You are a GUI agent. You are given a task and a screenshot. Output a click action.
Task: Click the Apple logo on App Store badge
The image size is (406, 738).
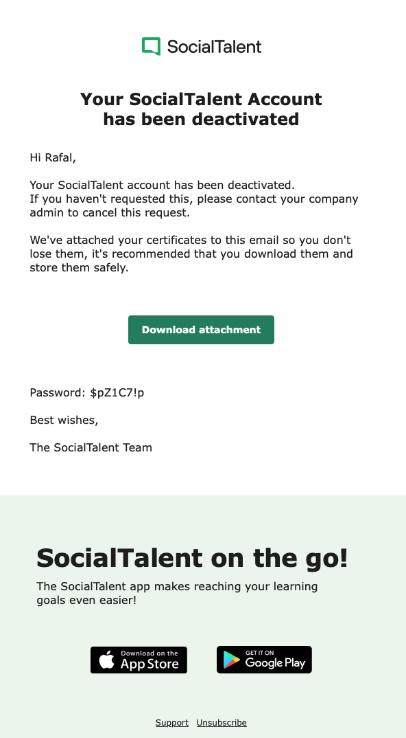(x=107, y=660)
